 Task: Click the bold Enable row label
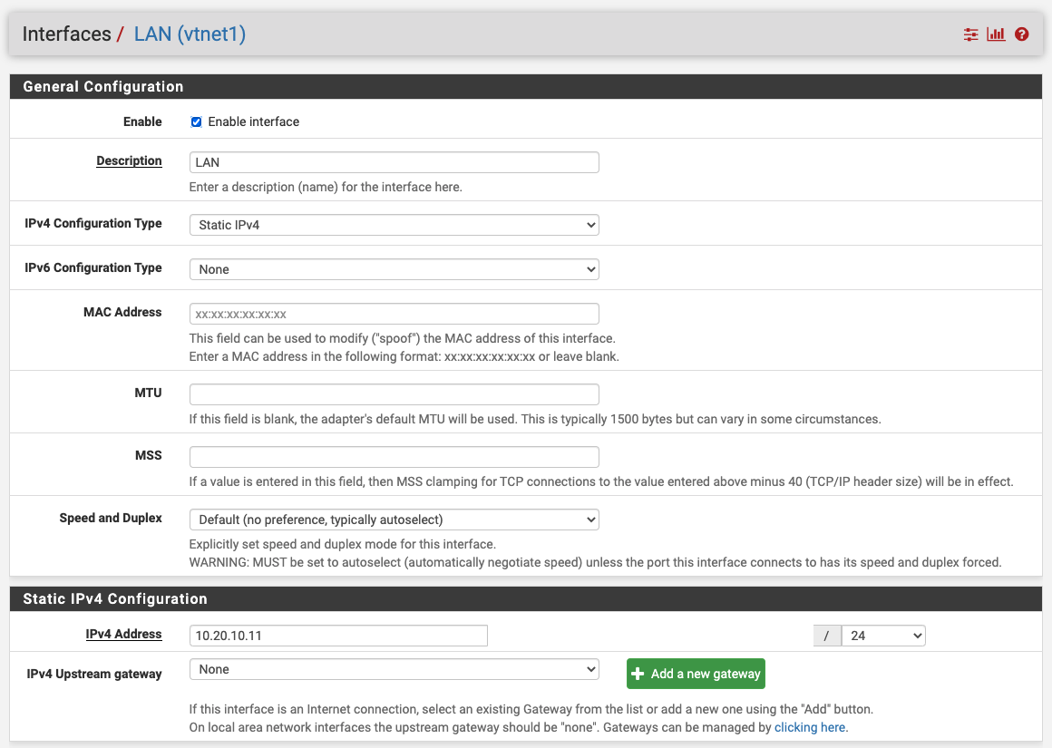(x=142, y=121)
